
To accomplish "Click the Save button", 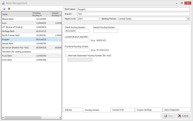I will (169, 116).
